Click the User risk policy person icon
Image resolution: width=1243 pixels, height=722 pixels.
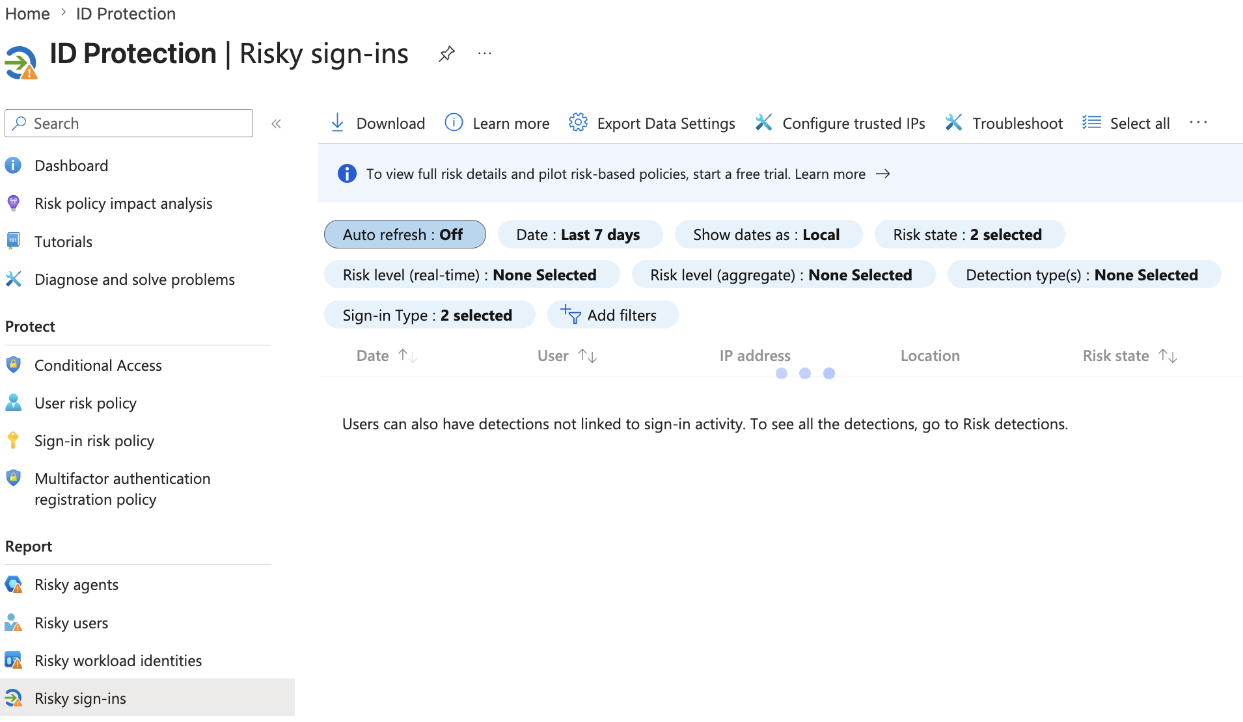pyautogui.click(x=13, y=403)
